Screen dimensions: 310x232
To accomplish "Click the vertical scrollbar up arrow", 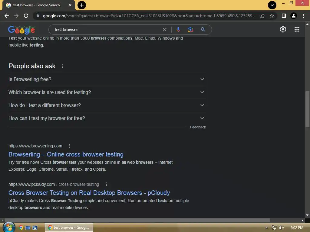I will pyautogui.click(x=307, y=24).
